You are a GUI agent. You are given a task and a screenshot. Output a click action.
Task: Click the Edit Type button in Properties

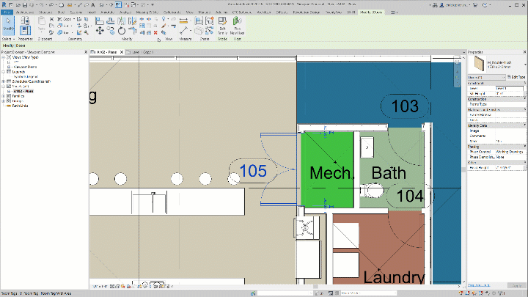point(516,77)
